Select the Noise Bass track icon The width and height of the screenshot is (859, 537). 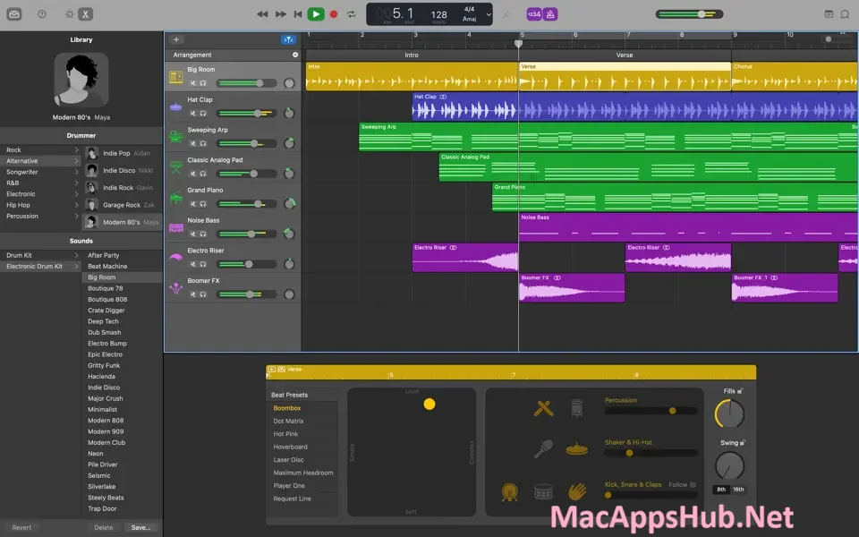tap(176, 227)
